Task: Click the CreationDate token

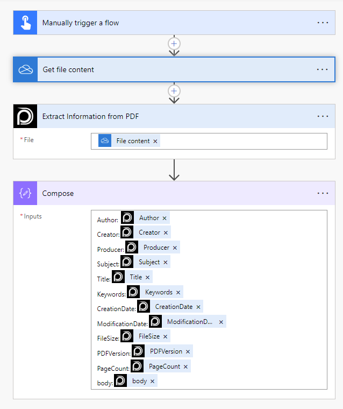Action: click(174, 307)
